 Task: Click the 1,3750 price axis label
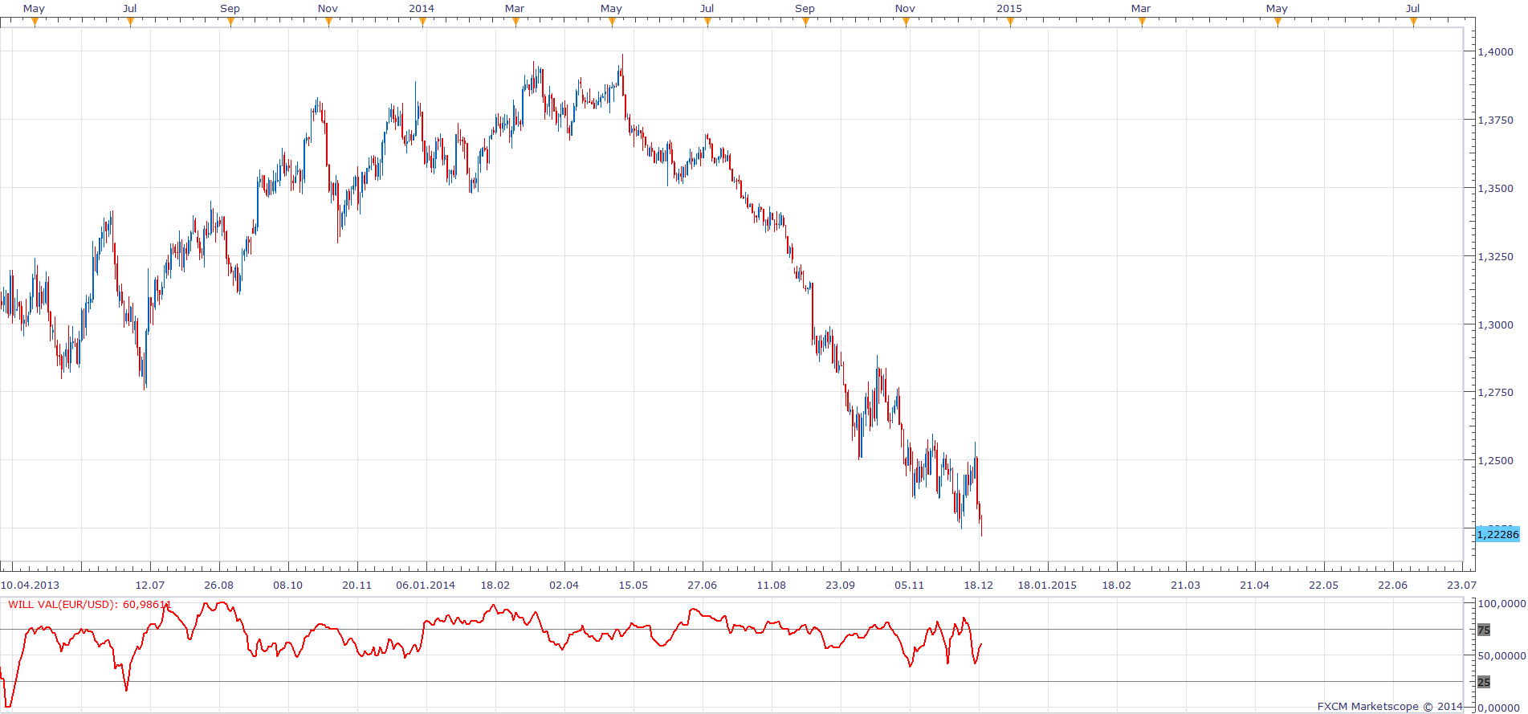[x=1496, y=120]
